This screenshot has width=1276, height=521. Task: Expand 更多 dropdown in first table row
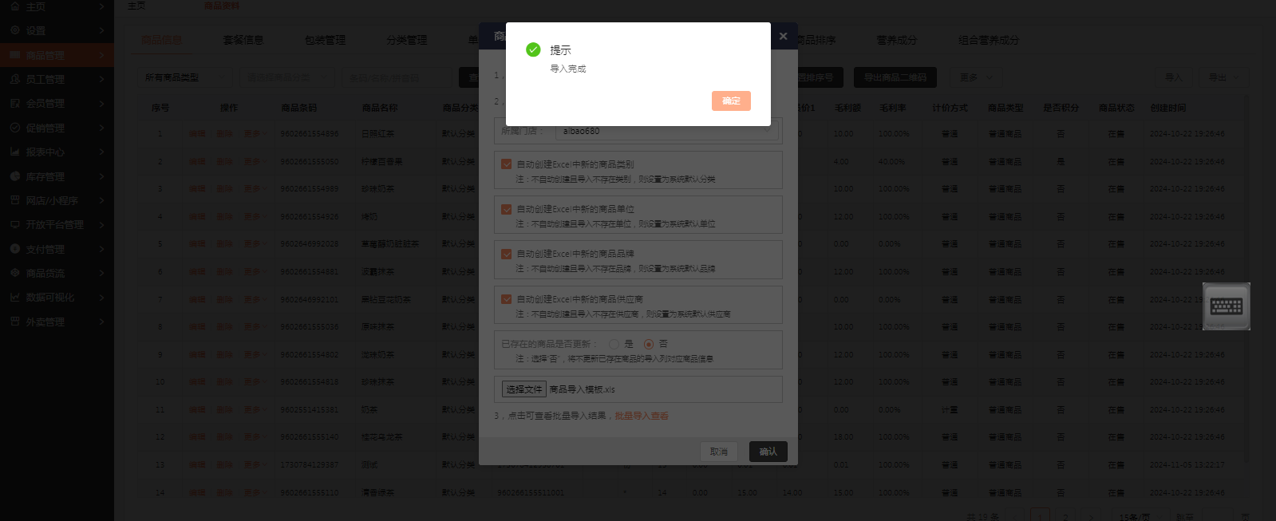click(255, 134)
